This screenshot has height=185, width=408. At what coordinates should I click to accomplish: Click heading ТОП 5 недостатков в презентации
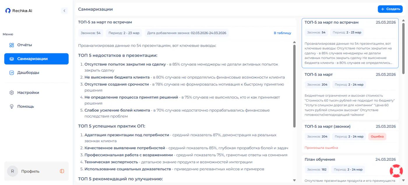pyautogui.click(x=118, y=55)
